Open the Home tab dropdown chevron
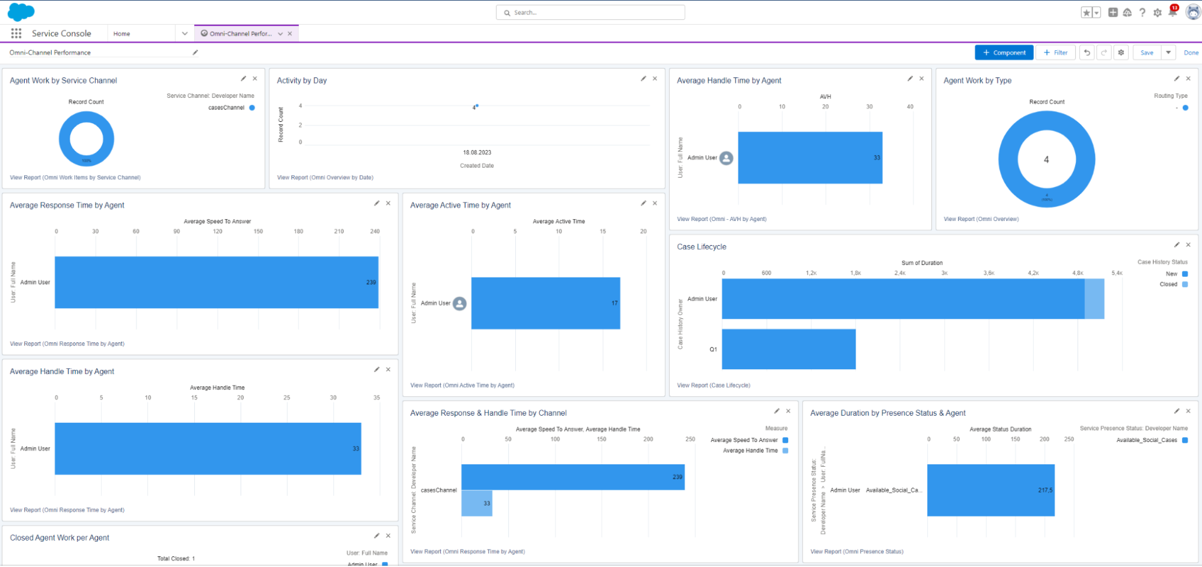The width and height of the screenshot is (1202, 567). (184, 33)
